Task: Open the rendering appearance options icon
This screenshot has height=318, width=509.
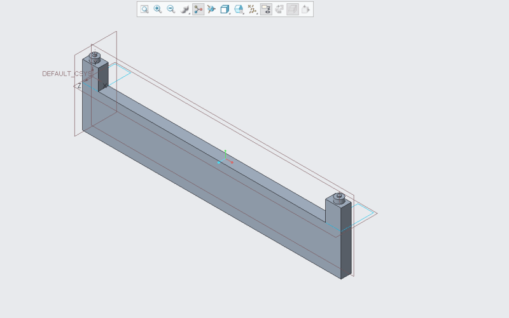Action: tap(185, 10)
